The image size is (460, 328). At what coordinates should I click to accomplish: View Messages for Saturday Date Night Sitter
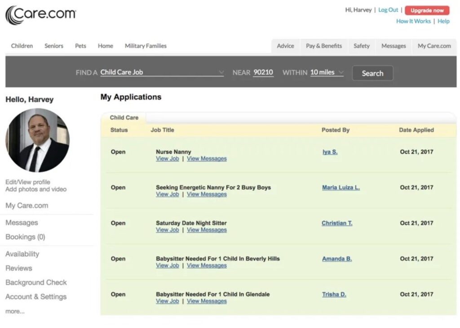pos(207,230)
